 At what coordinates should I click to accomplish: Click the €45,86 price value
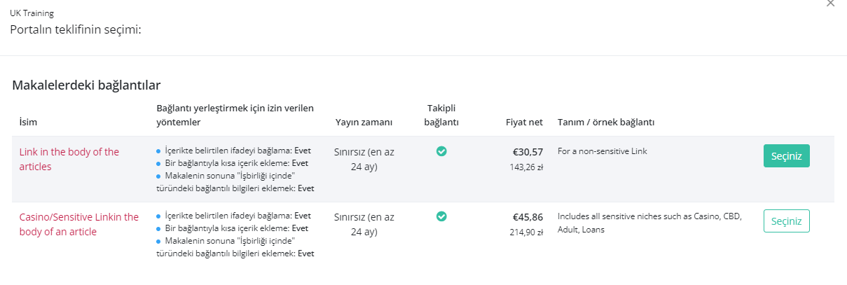click(x=528, y=217)
